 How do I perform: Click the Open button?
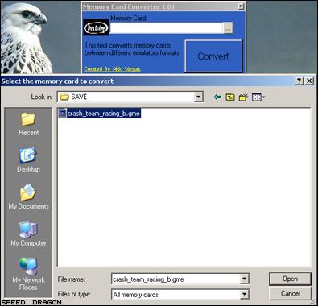tap(290, 279)
